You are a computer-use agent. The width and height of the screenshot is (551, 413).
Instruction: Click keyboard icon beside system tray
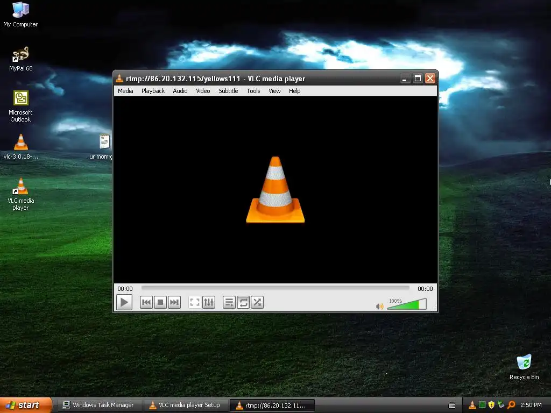coord(452,405)
